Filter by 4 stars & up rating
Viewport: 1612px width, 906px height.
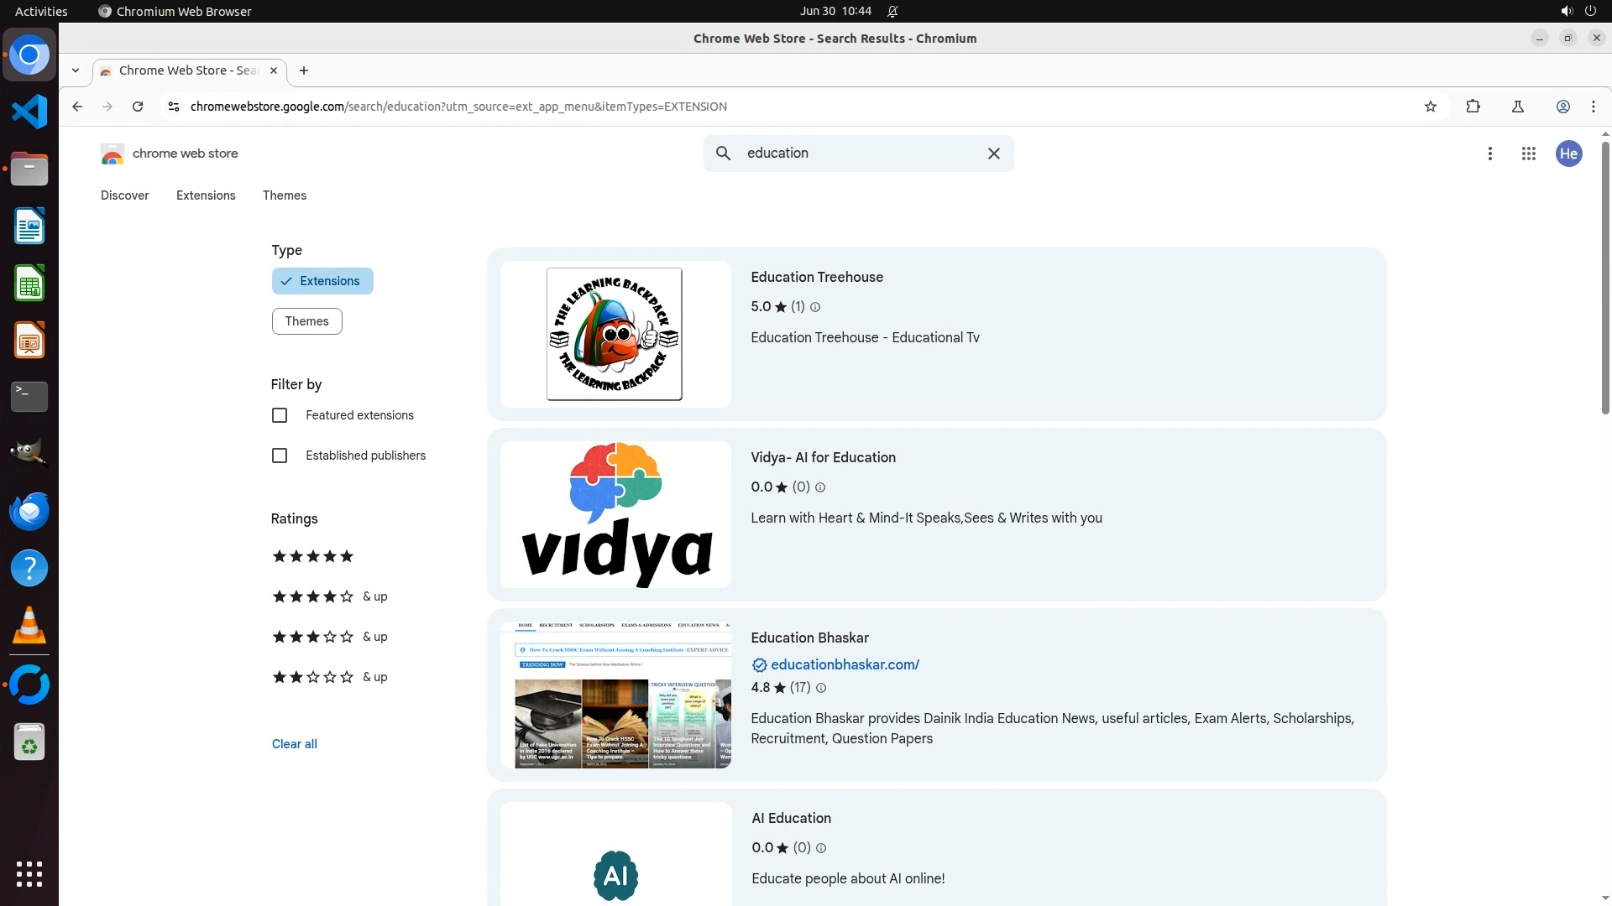[329, 596]
